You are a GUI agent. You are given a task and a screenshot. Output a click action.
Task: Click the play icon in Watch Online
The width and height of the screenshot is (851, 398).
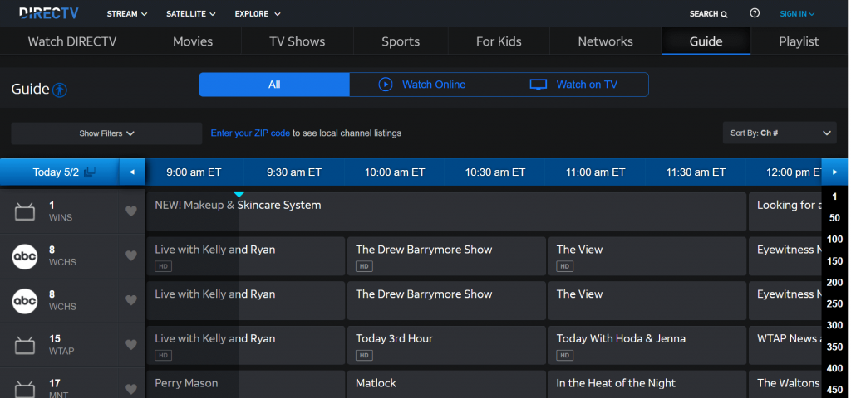[386, 85]
